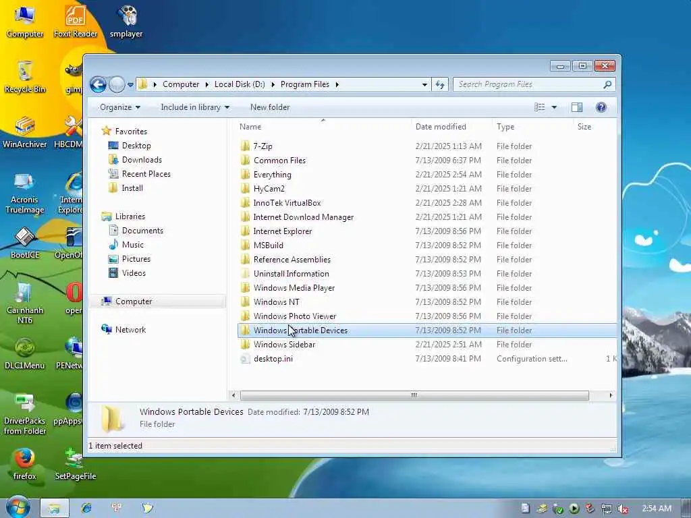Select the Recycle Bin desktop icon
Image resolution: width=691 pixels, height=518 pixels.
(25, 77)
